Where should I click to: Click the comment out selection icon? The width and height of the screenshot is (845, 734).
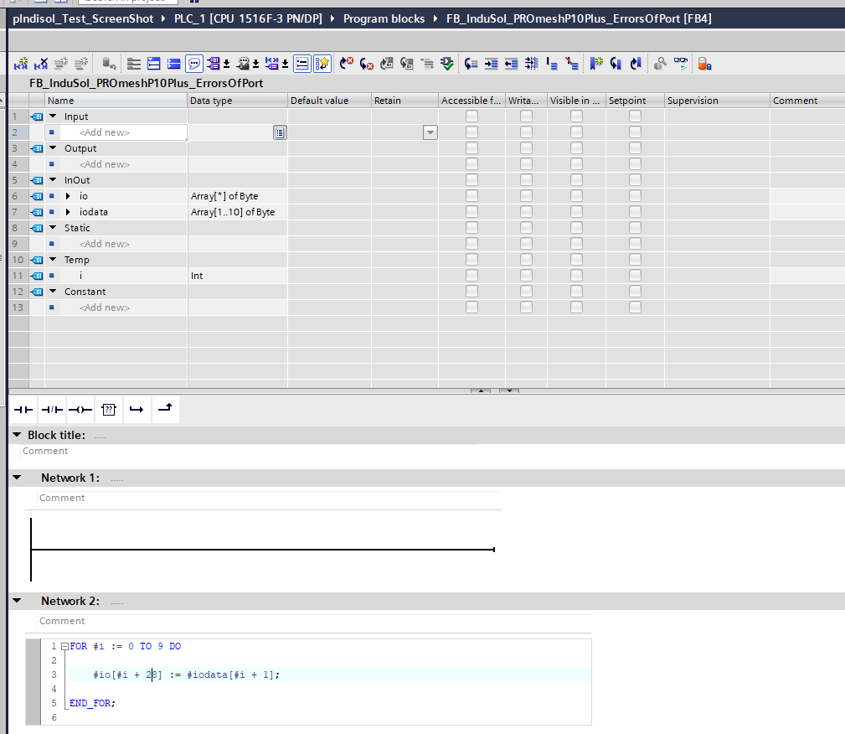[551, 64]
